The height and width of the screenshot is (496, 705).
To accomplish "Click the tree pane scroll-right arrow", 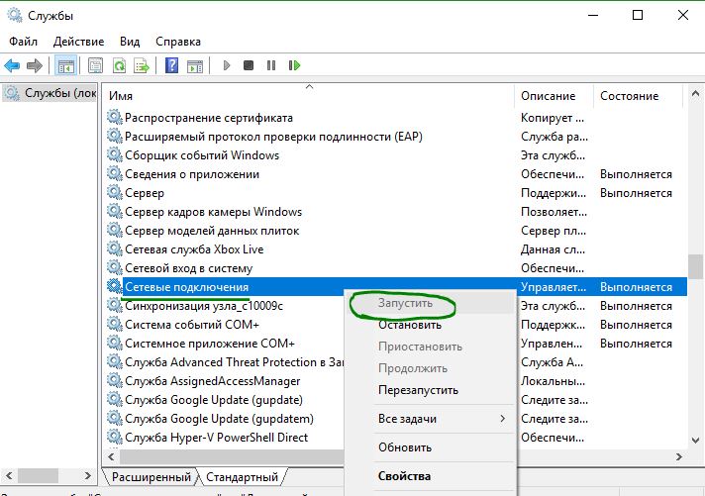I will 88,475.
